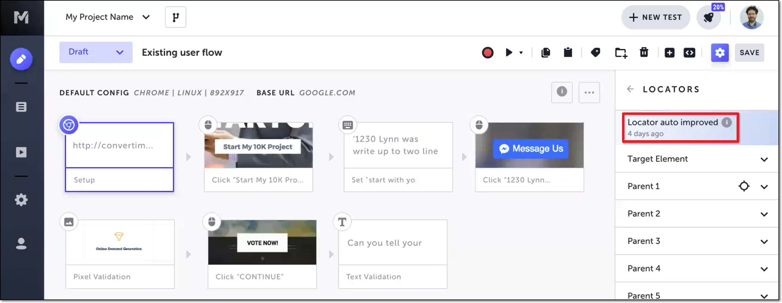Click the keyboard icon on the Set step

(347, 125)
